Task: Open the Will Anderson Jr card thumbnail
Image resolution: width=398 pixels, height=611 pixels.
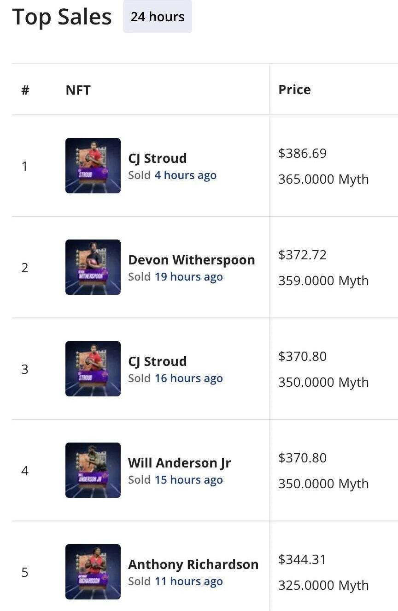Action: click(93, 470)
